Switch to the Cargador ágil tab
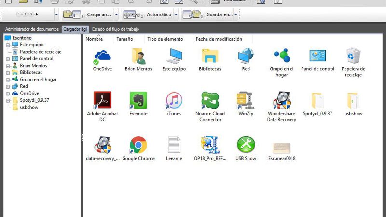Image resolution: width=386 pixels, height=217 pixels. pos(75,29)
